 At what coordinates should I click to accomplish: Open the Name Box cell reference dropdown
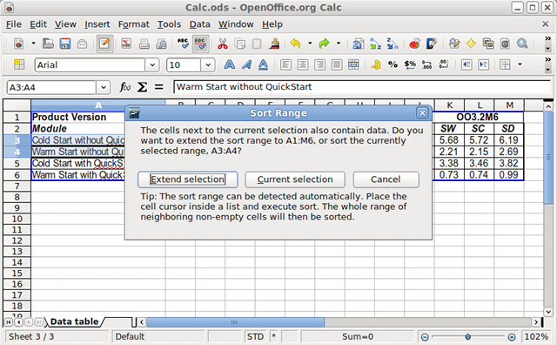pyautogui.click(x=103, y=87)
